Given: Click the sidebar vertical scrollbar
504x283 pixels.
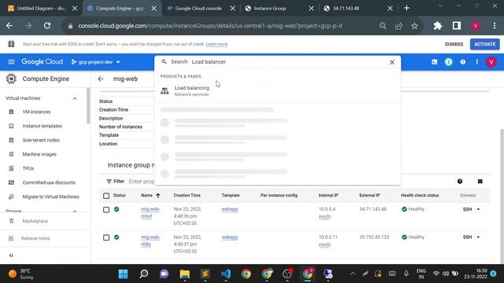Looking at the screenshot, I should click(88, 106).
